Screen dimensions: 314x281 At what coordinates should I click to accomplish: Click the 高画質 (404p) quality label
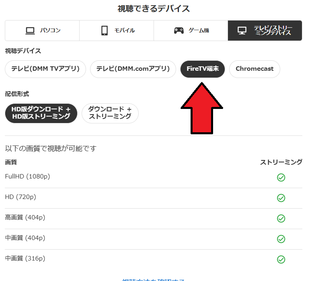click(x=25, y=217)
